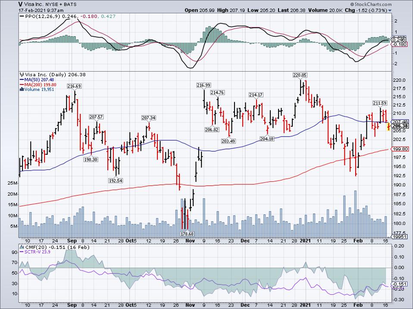
Task: Click the Open 205.99 value
Action: click(200, 10)
